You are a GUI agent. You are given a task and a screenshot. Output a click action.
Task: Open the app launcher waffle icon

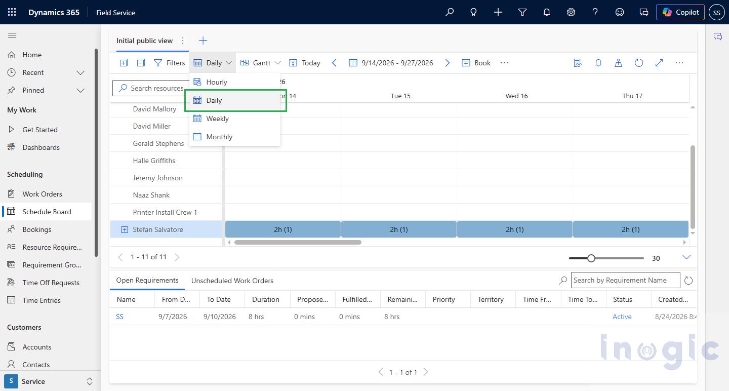point(12,12)
